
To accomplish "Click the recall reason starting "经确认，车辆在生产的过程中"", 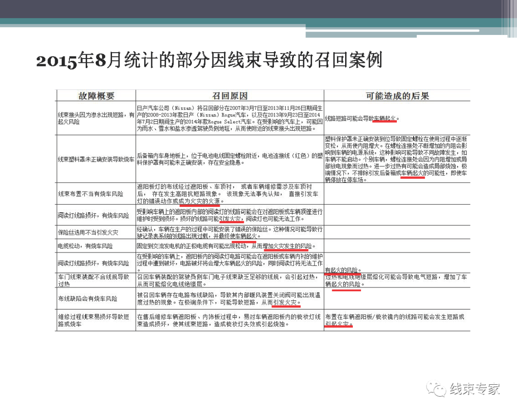I will pyautogui.click(x=230, y=232).
